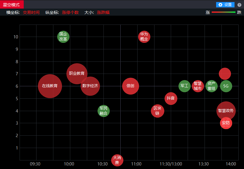This screenshot has height=169, width=244.
Task: Click the red-green 涨跌 gradient legend bar
Action: (x=223, y=12)
